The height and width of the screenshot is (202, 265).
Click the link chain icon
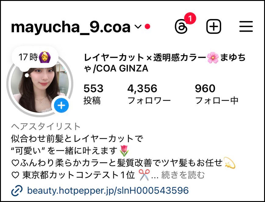[17, 191]
